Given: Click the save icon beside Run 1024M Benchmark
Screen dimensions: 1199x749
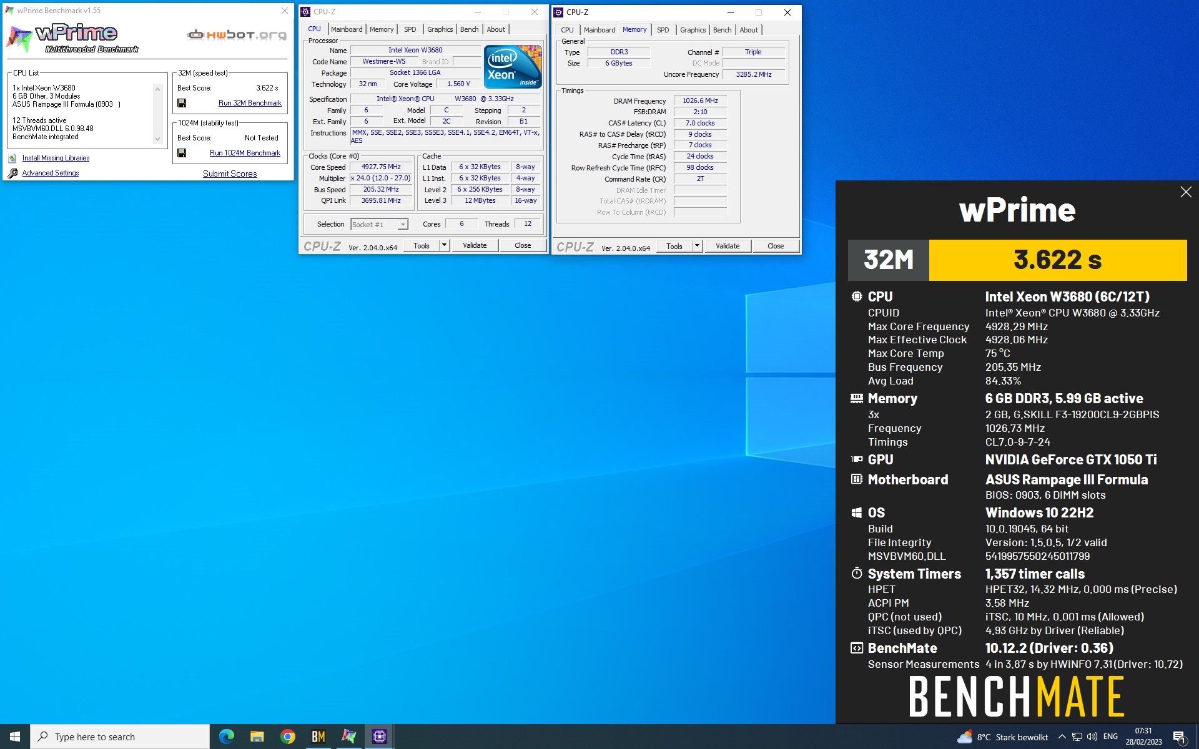Looking at the screenshot, I should tap(182, 153).
